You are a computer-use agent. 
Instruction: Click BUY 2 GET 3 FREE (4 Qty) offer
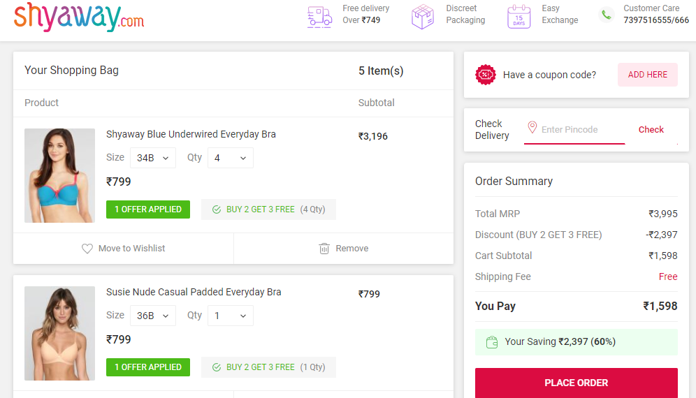tap(268, 209)
